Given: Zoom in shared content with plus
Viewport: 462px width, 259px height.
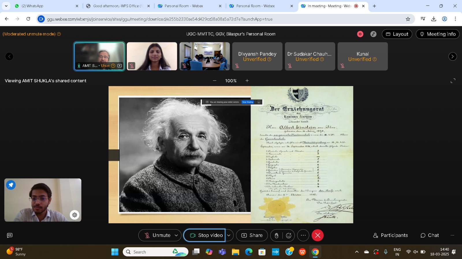Looking at the screenshot, I should pyautogui.click(x=247, y=81).
